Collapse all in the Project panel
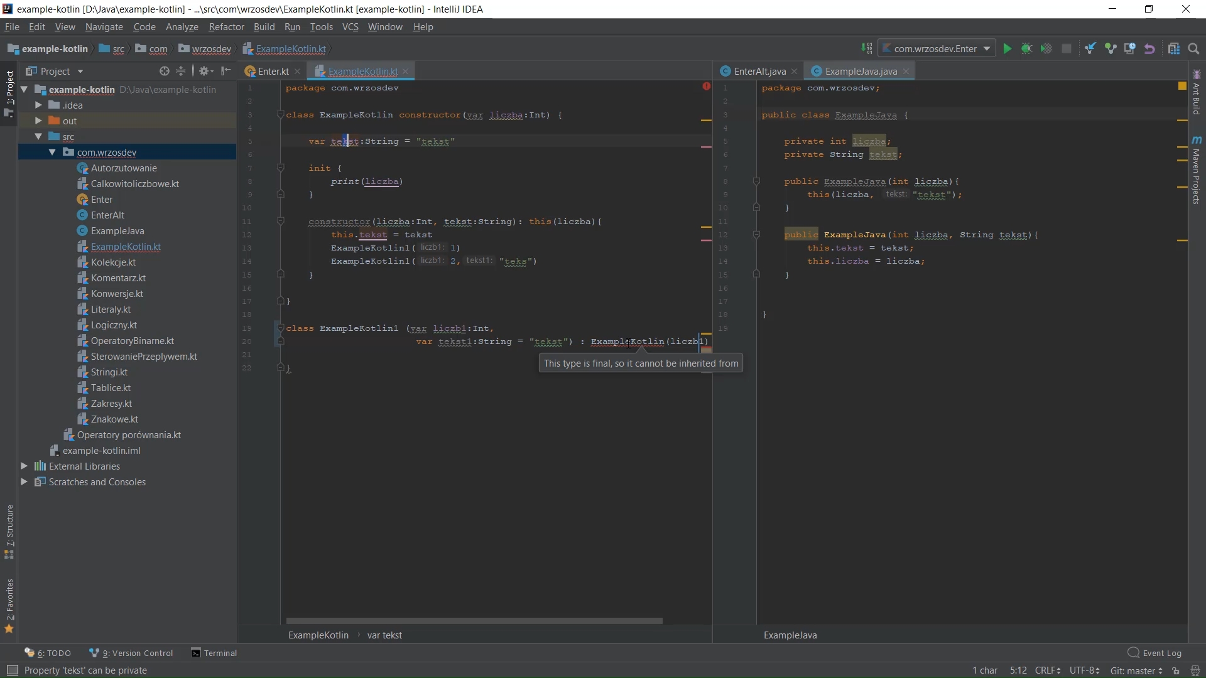1206x678 pixels. (x=181, y=71)
